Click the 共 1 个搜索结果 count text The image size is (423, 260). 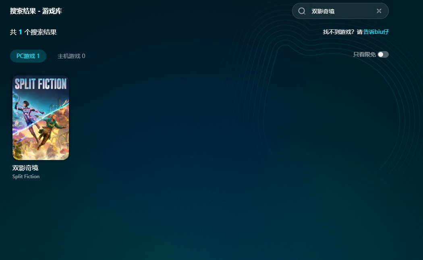coord(33,32)
